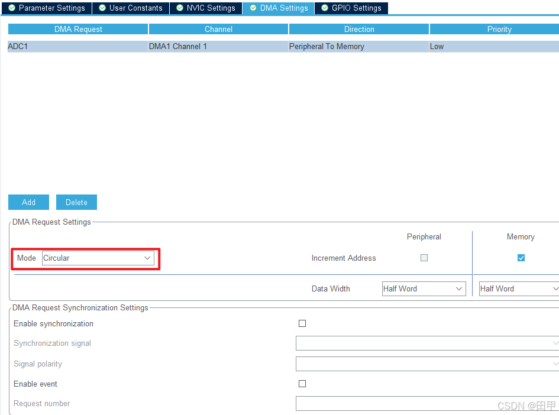The image size is (559, 415).
Task: Open Peripheral Data Width Half Word dropdown
Action: pyautogui.click(x=424, y=288)
